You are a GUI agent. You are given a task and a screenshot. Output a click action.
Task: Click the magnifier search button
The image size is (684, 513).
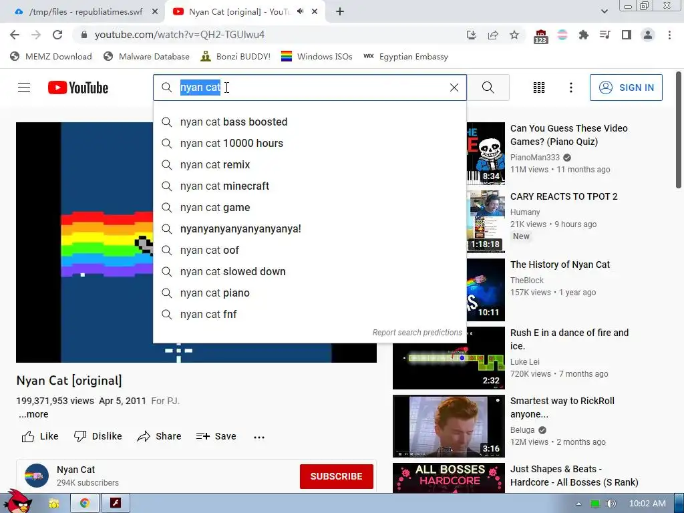(488, 88)
